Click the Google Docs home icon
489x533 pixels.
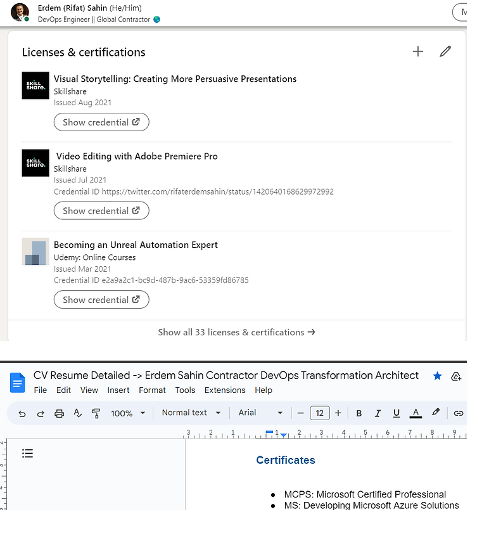click(x=17, y=383)
